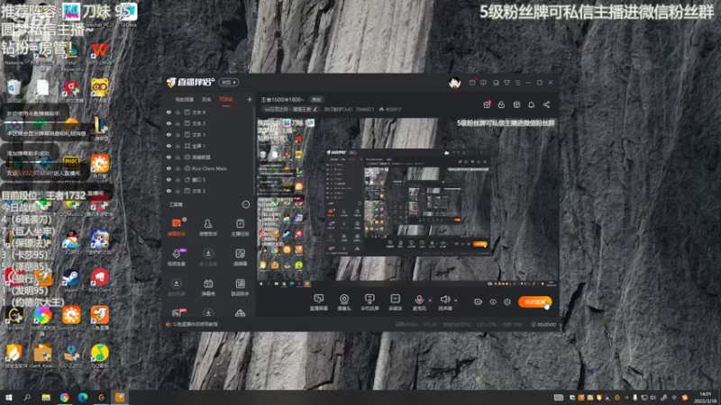This screenshot has height=405, width=721.
Task: Click the 修改 button beside stream title
Action: click(x=316, y=99)
